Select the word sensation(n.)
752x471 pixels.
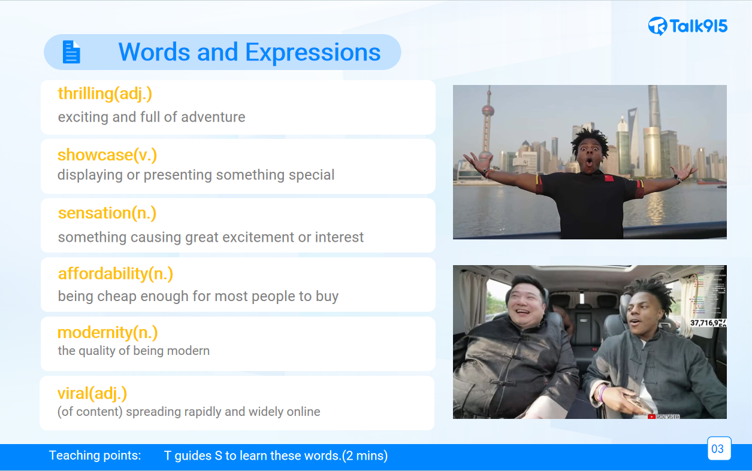pyautogui.click(x=107, y=212)
